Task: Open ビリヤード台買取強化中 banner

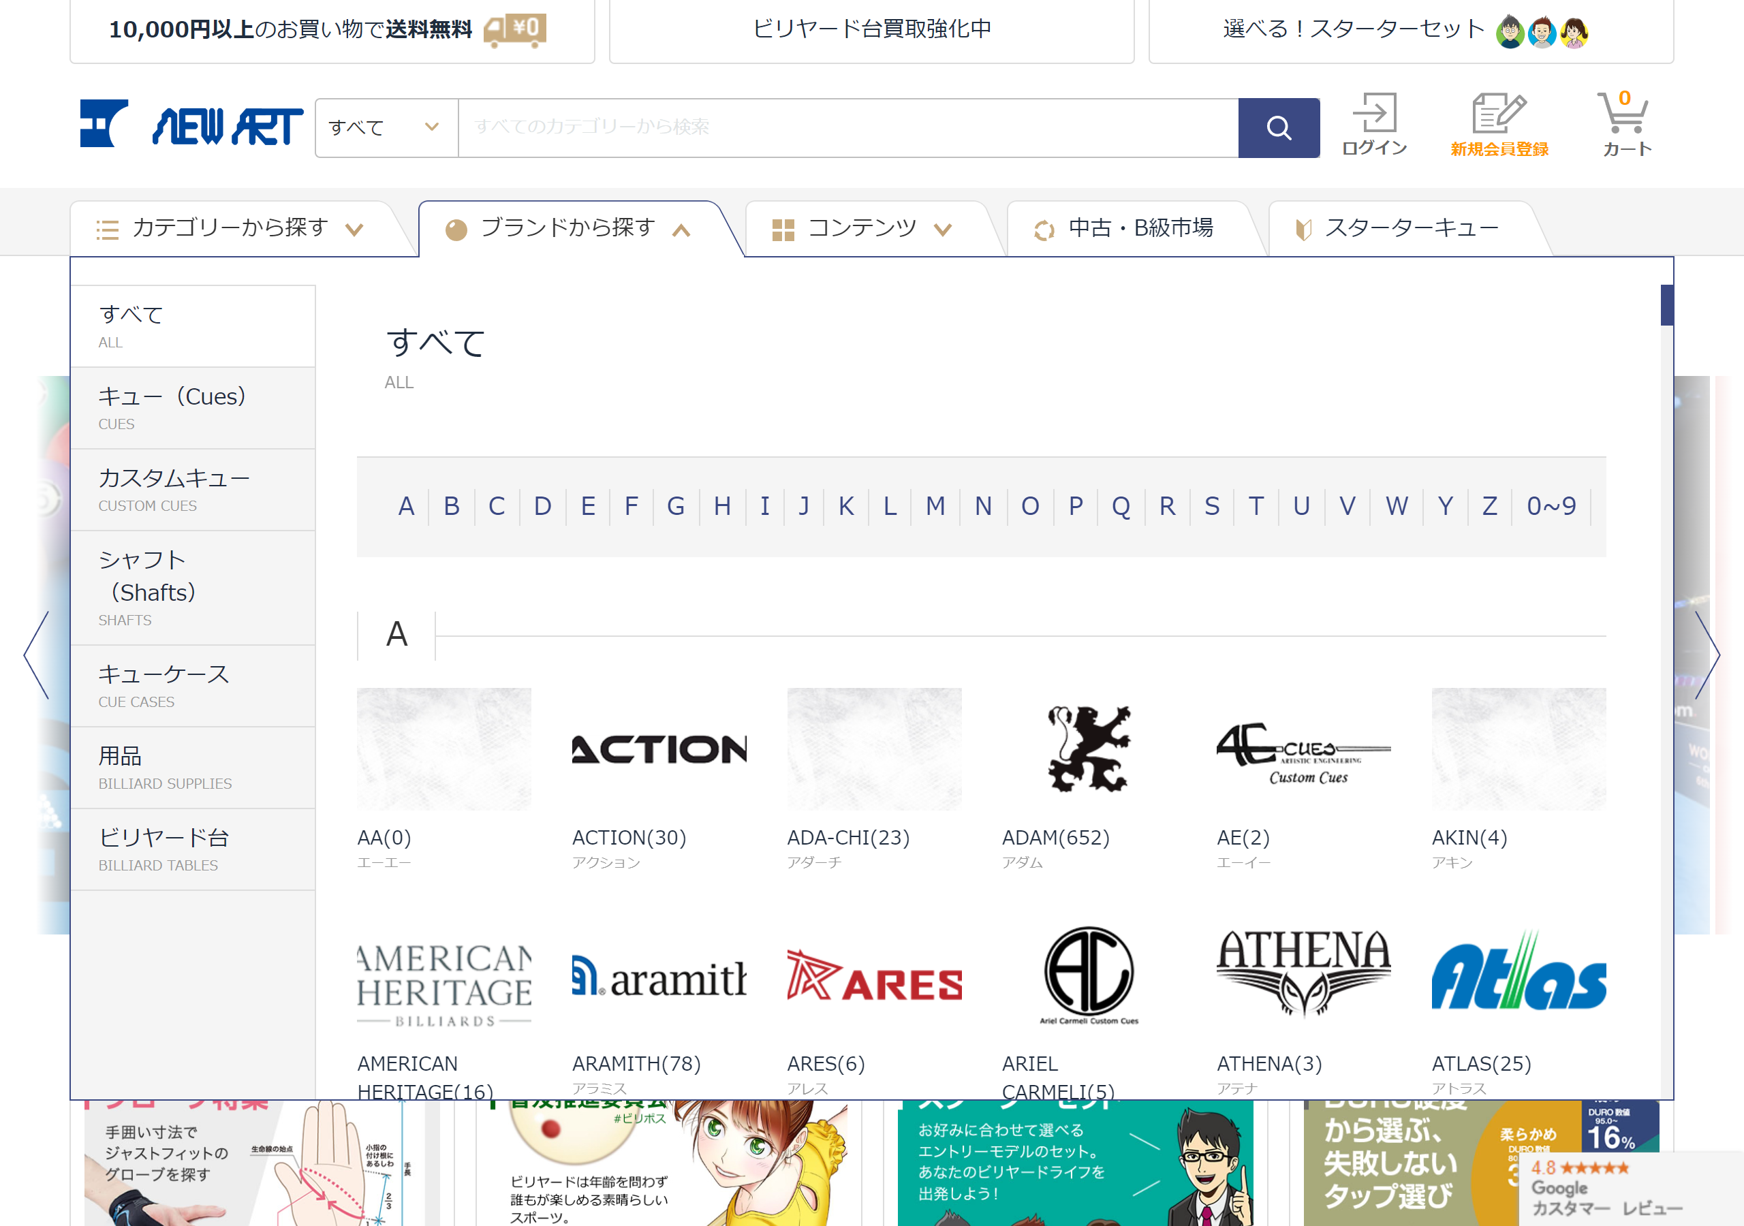Action: coord(872,31)
